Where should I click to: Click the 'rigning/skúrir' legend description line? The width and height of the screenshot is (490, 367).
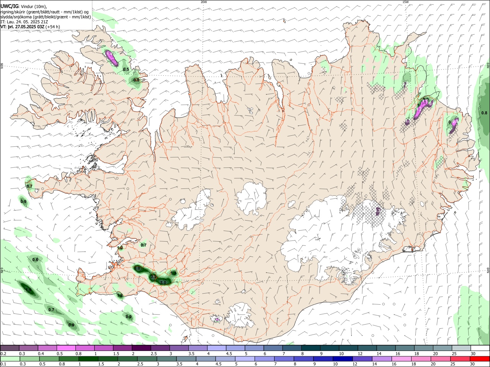(44, 11)
